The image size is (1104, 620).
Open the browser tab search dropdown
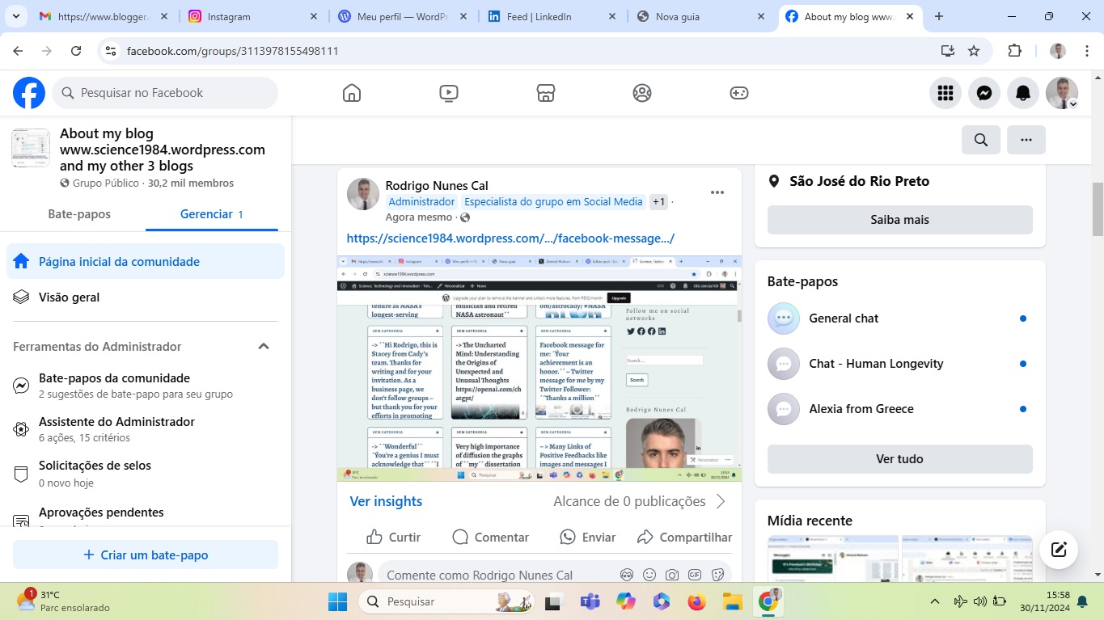(x=17, y=16)
